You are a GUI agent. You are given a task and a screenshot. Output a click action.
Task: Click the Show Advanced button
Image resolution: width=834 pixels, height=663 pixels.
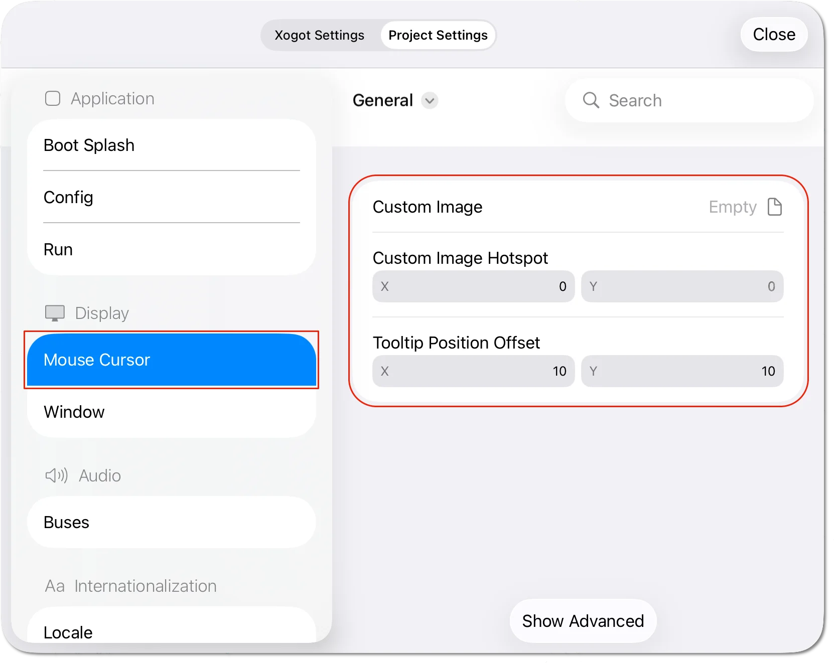click(x=583, y=621)
